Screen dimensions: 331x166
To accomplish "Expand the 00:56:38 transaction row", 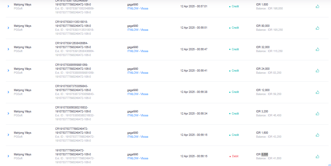I will (x=9, y=92).
